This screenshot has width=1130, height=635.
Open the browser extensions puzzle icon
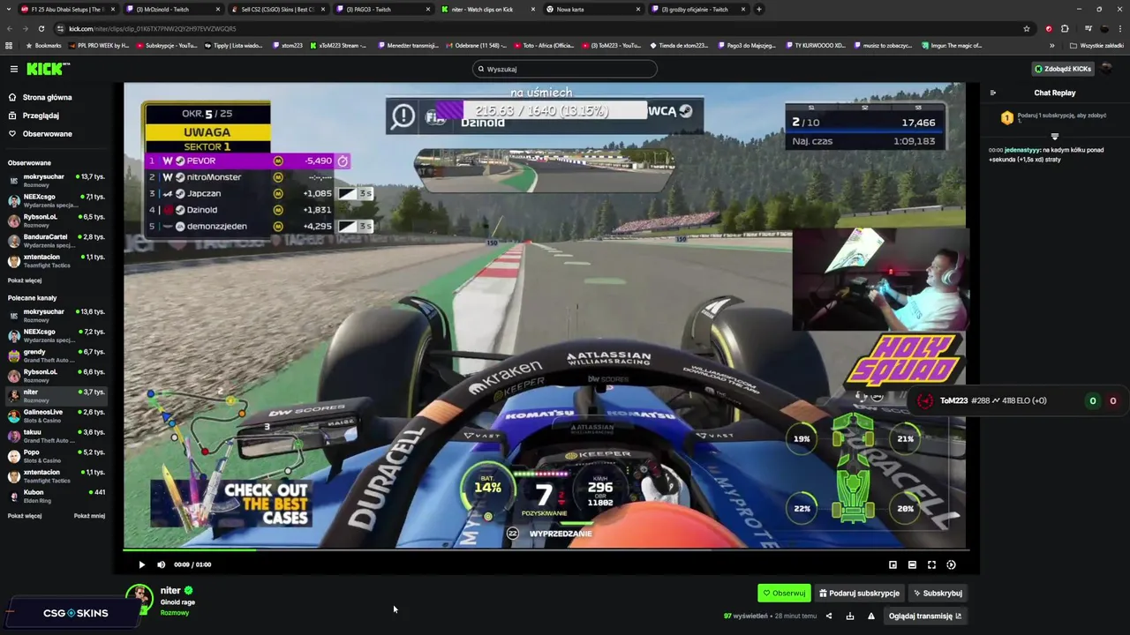[x=1065, y=28]
